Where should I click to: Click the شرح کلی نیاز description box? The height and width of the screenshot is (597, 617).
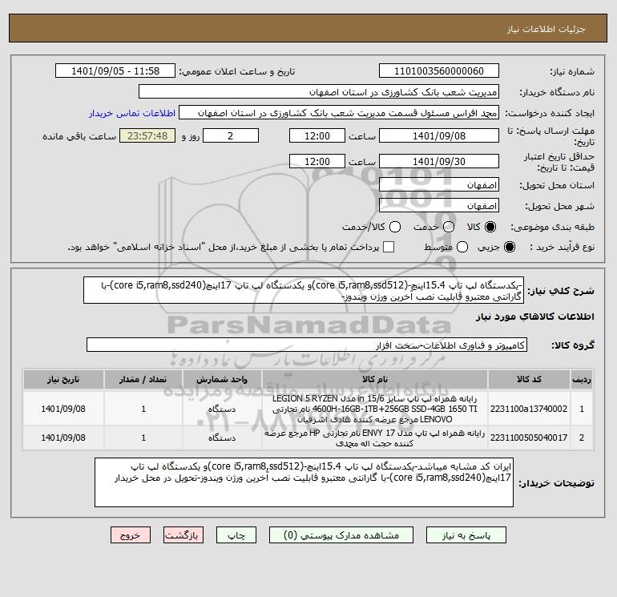coord(304,290)
